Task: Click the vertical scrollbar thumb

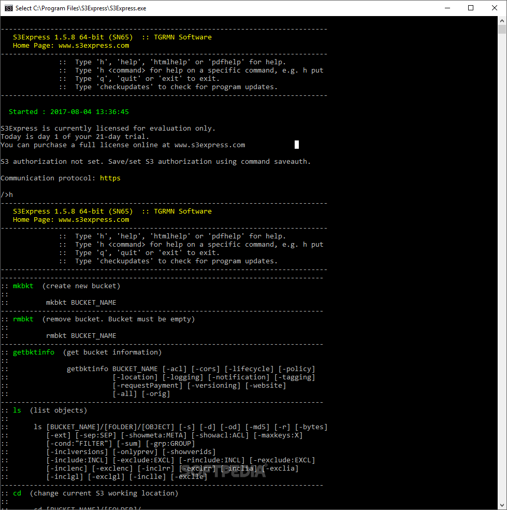Action: [502, 29]
